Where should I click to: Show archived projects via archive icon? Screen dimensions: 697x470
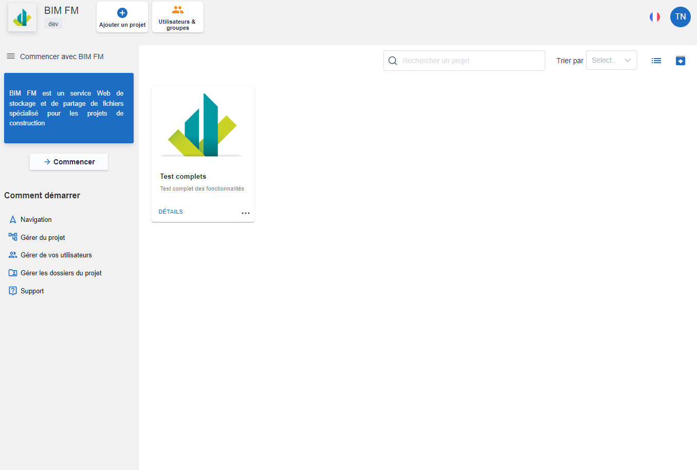680,61
